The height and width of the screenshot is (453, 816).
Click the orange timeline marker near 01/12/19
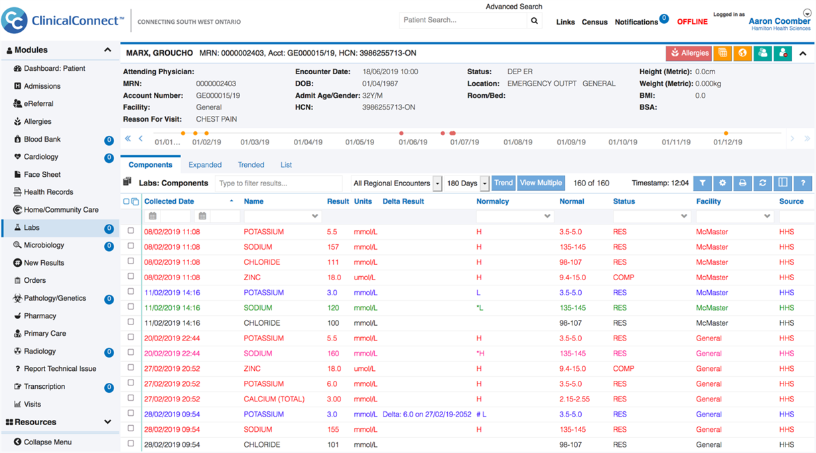point(726,133)
